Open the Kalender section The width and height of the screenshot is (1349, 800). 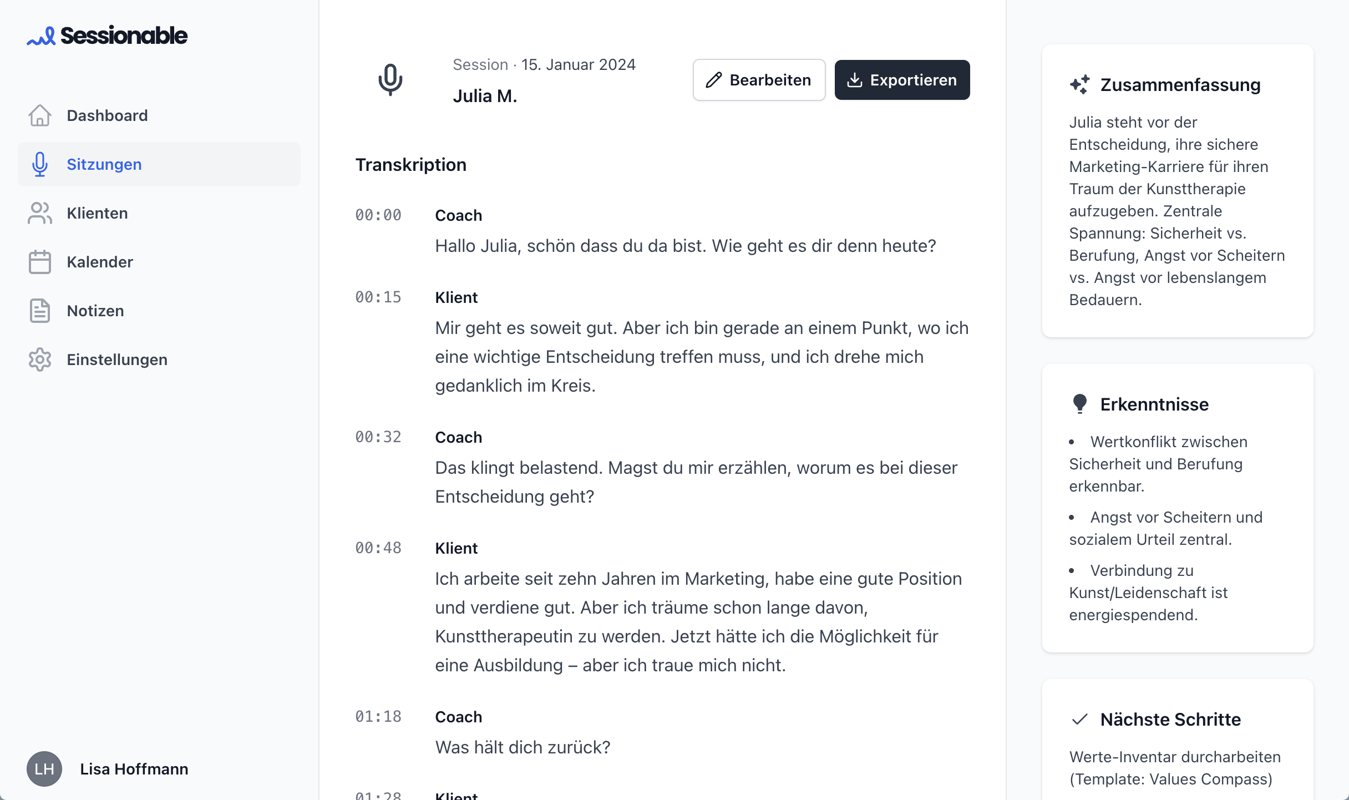tap(100, 262)
